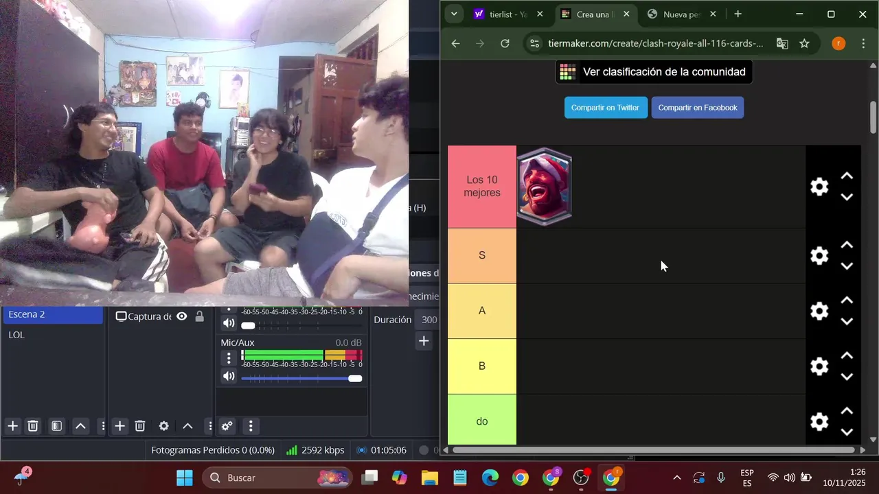
Task: Open Chrome profile avatar
Action: click(838, 43)
